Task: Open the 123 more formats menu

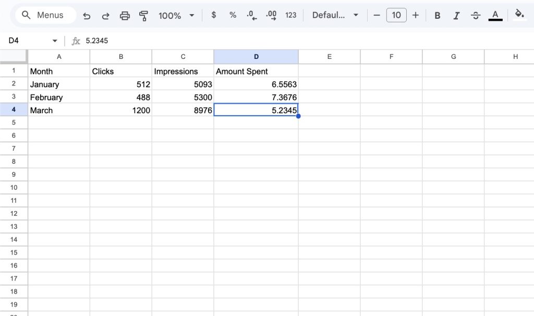Action: point(291,15)
